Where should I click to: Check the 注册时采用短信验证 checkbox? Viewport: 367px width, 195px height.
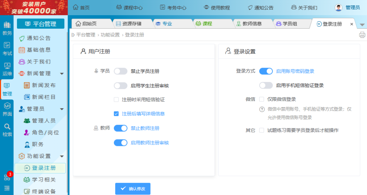pyautogui.click(x=116, y=100)
